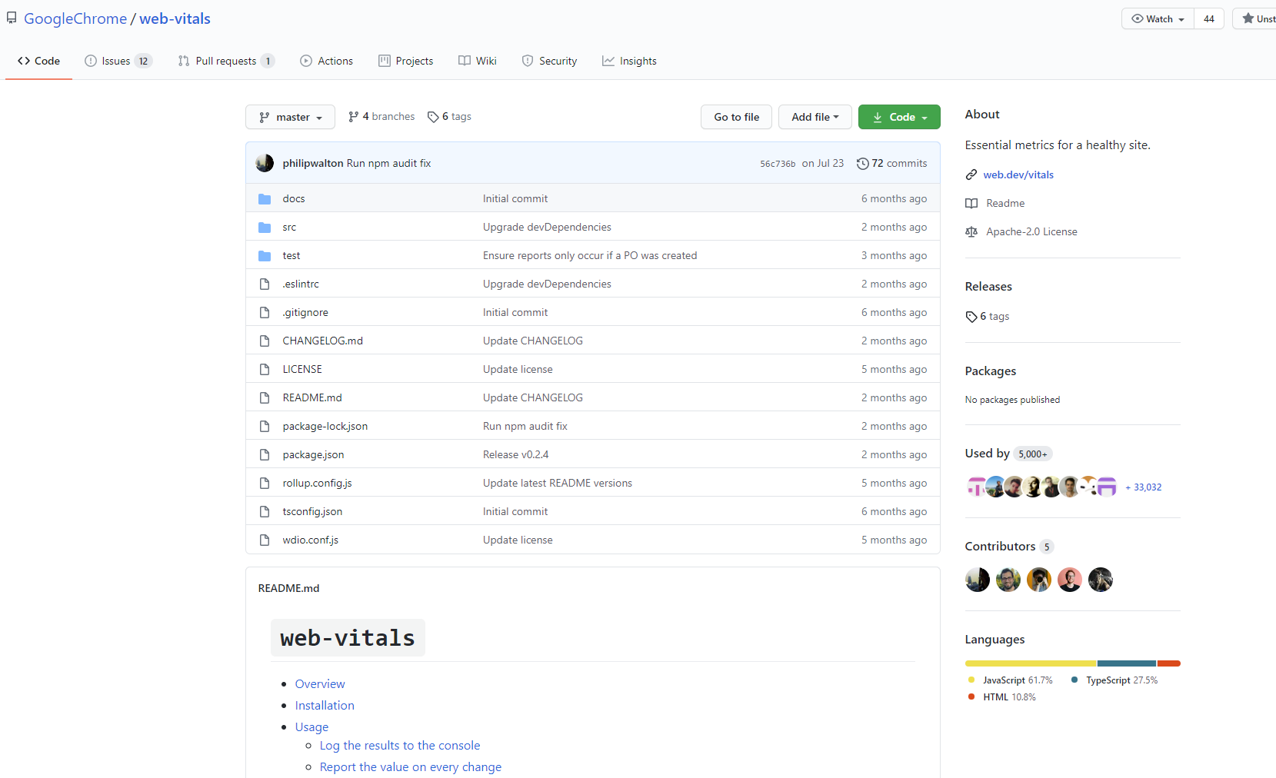Screen dimensions: 1276x778
Task: Open the Wiki tab
Action: [x=478, y=61]
